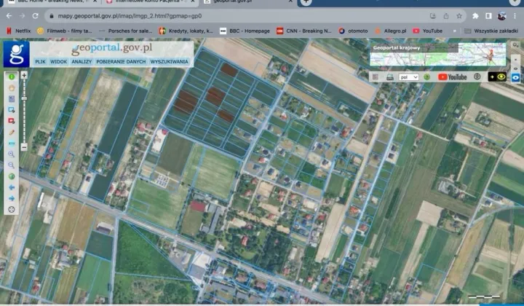
Task: Show full extent with globe icon
Action: 12,176
